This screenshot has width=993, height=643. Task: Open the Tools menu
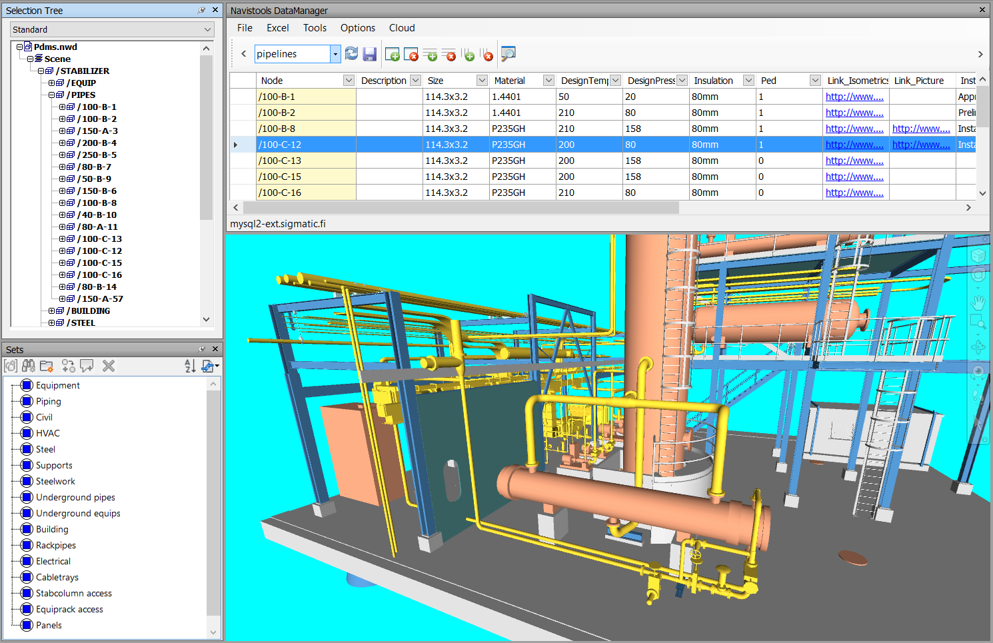coord(315,28)
